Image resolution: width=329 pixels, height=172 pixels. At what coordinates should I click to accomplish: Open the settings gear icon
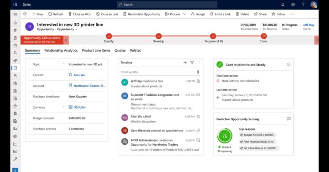293,4
